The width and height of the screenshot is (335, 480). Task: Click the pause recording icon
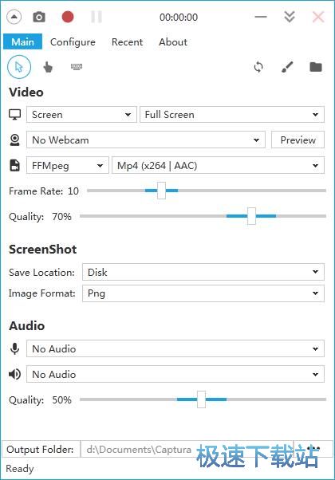(x=97, y=18)
